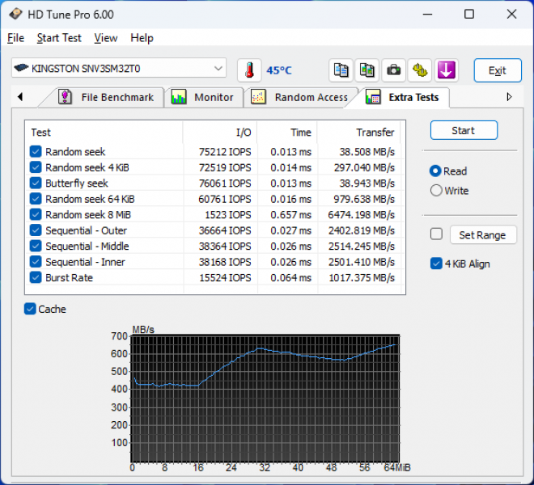Click the Transfer column header

375,132
